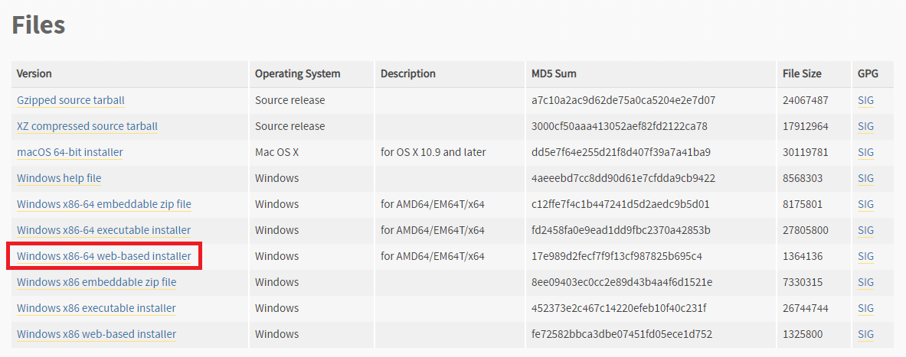This screenshot has width=906, height=357.
Task: Open SIG for Windows x86 executable installer
Action: 865,308
